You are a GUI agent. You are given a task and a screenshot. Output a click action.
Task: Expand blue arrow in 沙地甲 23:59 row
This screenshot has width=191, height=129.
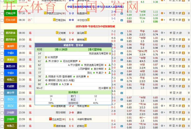coord(121,119)
